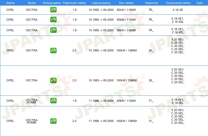Select 85kW / 115KM in the X 18 XE row

coord(126,10)
